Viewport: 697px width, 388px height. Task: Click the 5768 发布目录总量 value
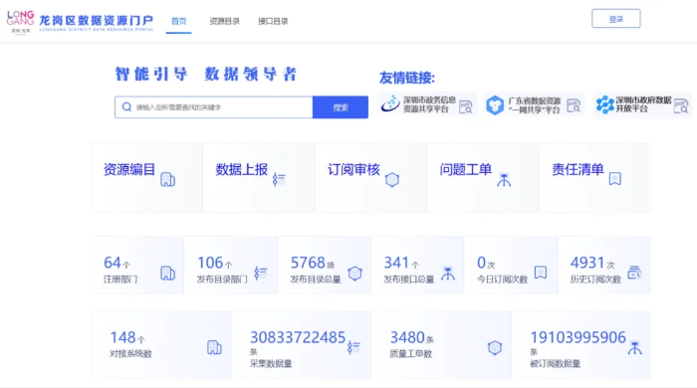(x=308, y=263)
